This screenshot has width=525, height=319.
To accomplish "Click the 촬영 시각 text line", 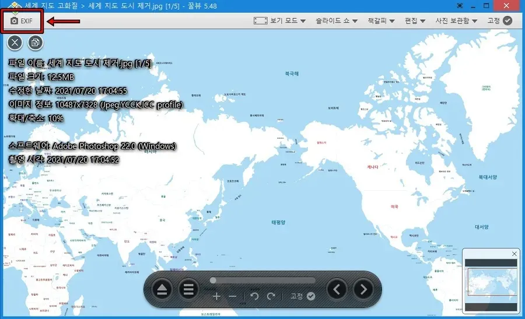I will click(x=64, y=160).
